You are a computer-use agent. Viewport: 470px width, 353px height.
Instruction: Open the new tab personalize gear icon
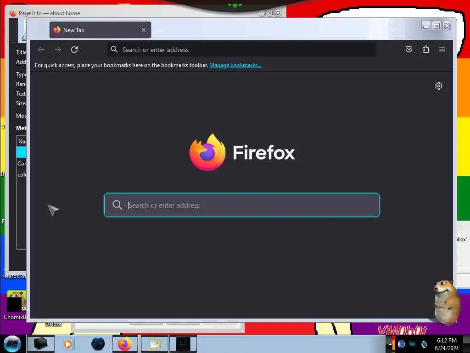pos(438,86)
